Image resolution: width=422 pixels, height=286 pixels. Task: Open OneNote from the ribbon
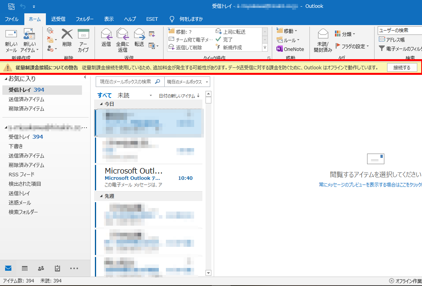[290, 49]
